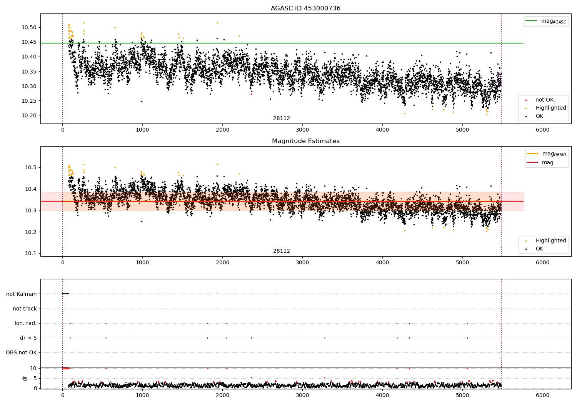Click the 'OBS not OK' row label
This screenshot has width=577, height=404.
point(21,352)
